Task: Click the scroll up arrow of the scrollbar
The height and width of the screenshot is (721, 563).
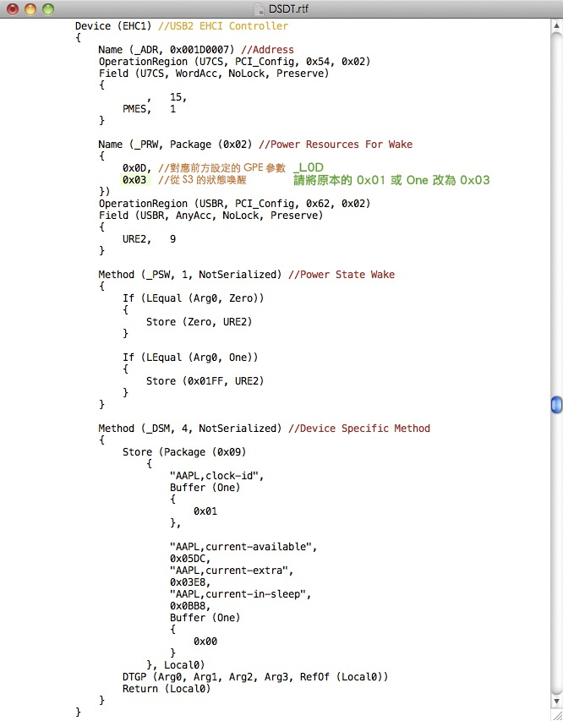Action: [x=556, y=25]
